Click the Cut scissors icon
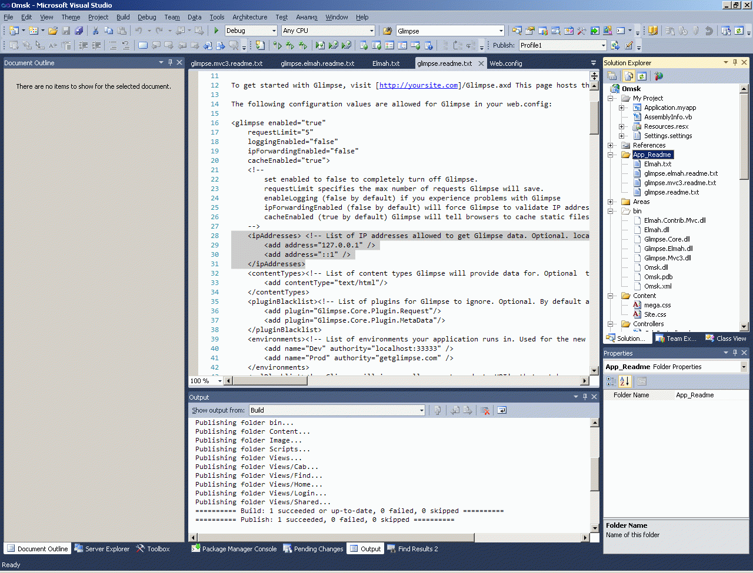 point(95,31)
